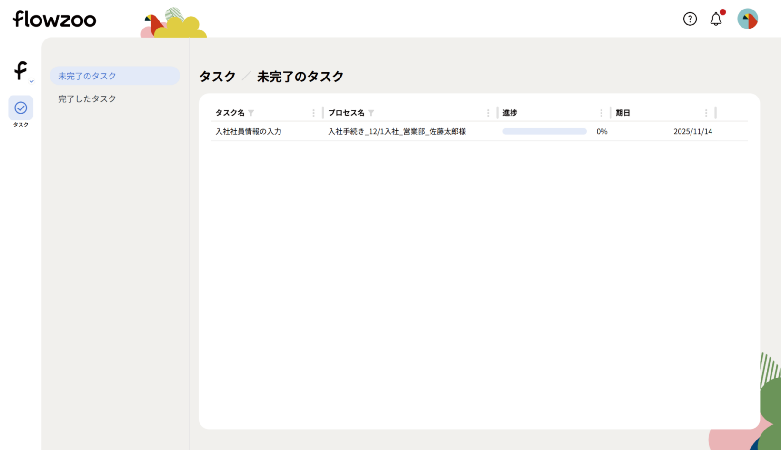Select 未完了のタスク in side menu
Viewport: 781px width, 450px height.
(x=87, y=76)
